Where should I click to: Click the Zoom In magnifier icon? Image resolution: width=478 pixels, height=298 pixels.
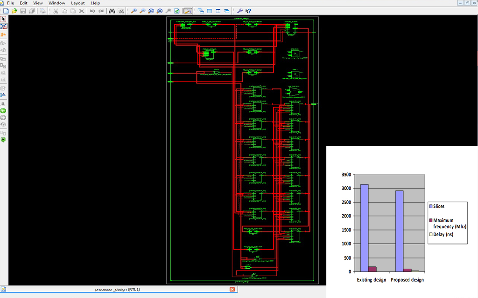(134, 11)
